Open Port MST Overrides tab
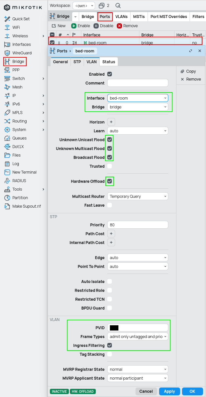 coord(169,17)
